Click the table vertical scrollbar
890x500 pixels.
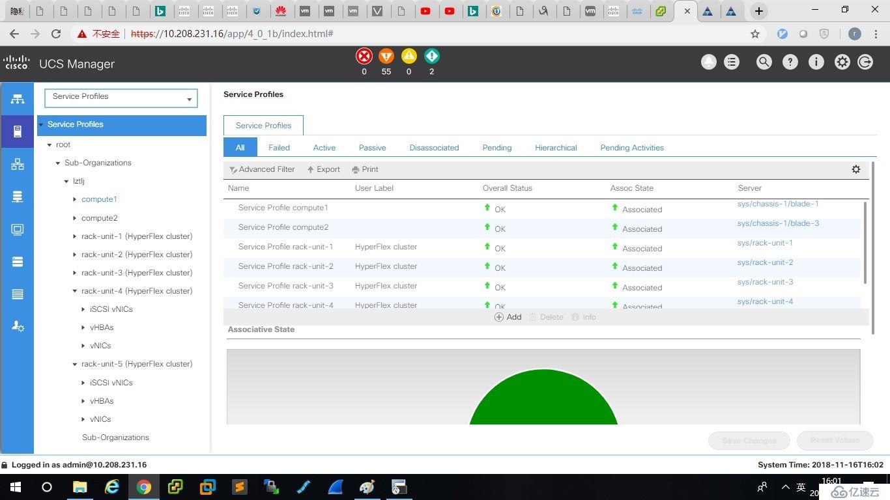pos(865,242)
